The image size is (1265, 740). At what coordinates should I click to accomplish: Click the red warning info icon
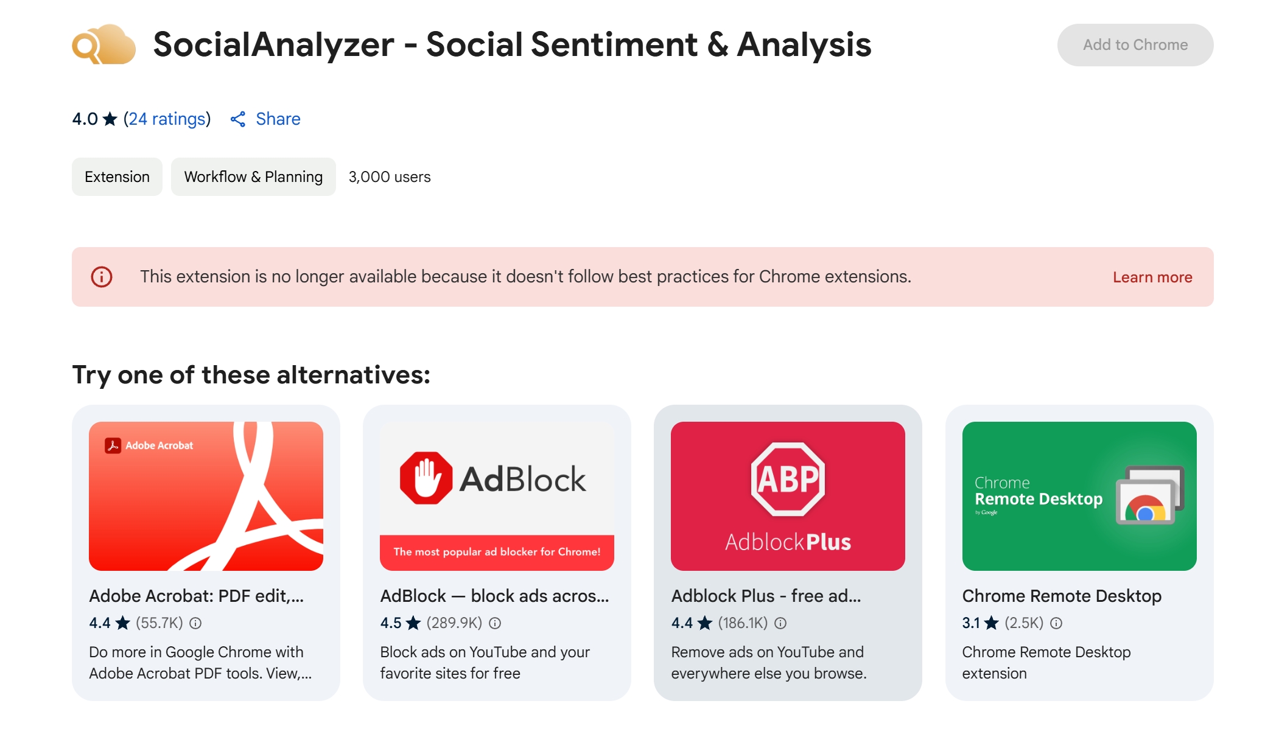102,277
